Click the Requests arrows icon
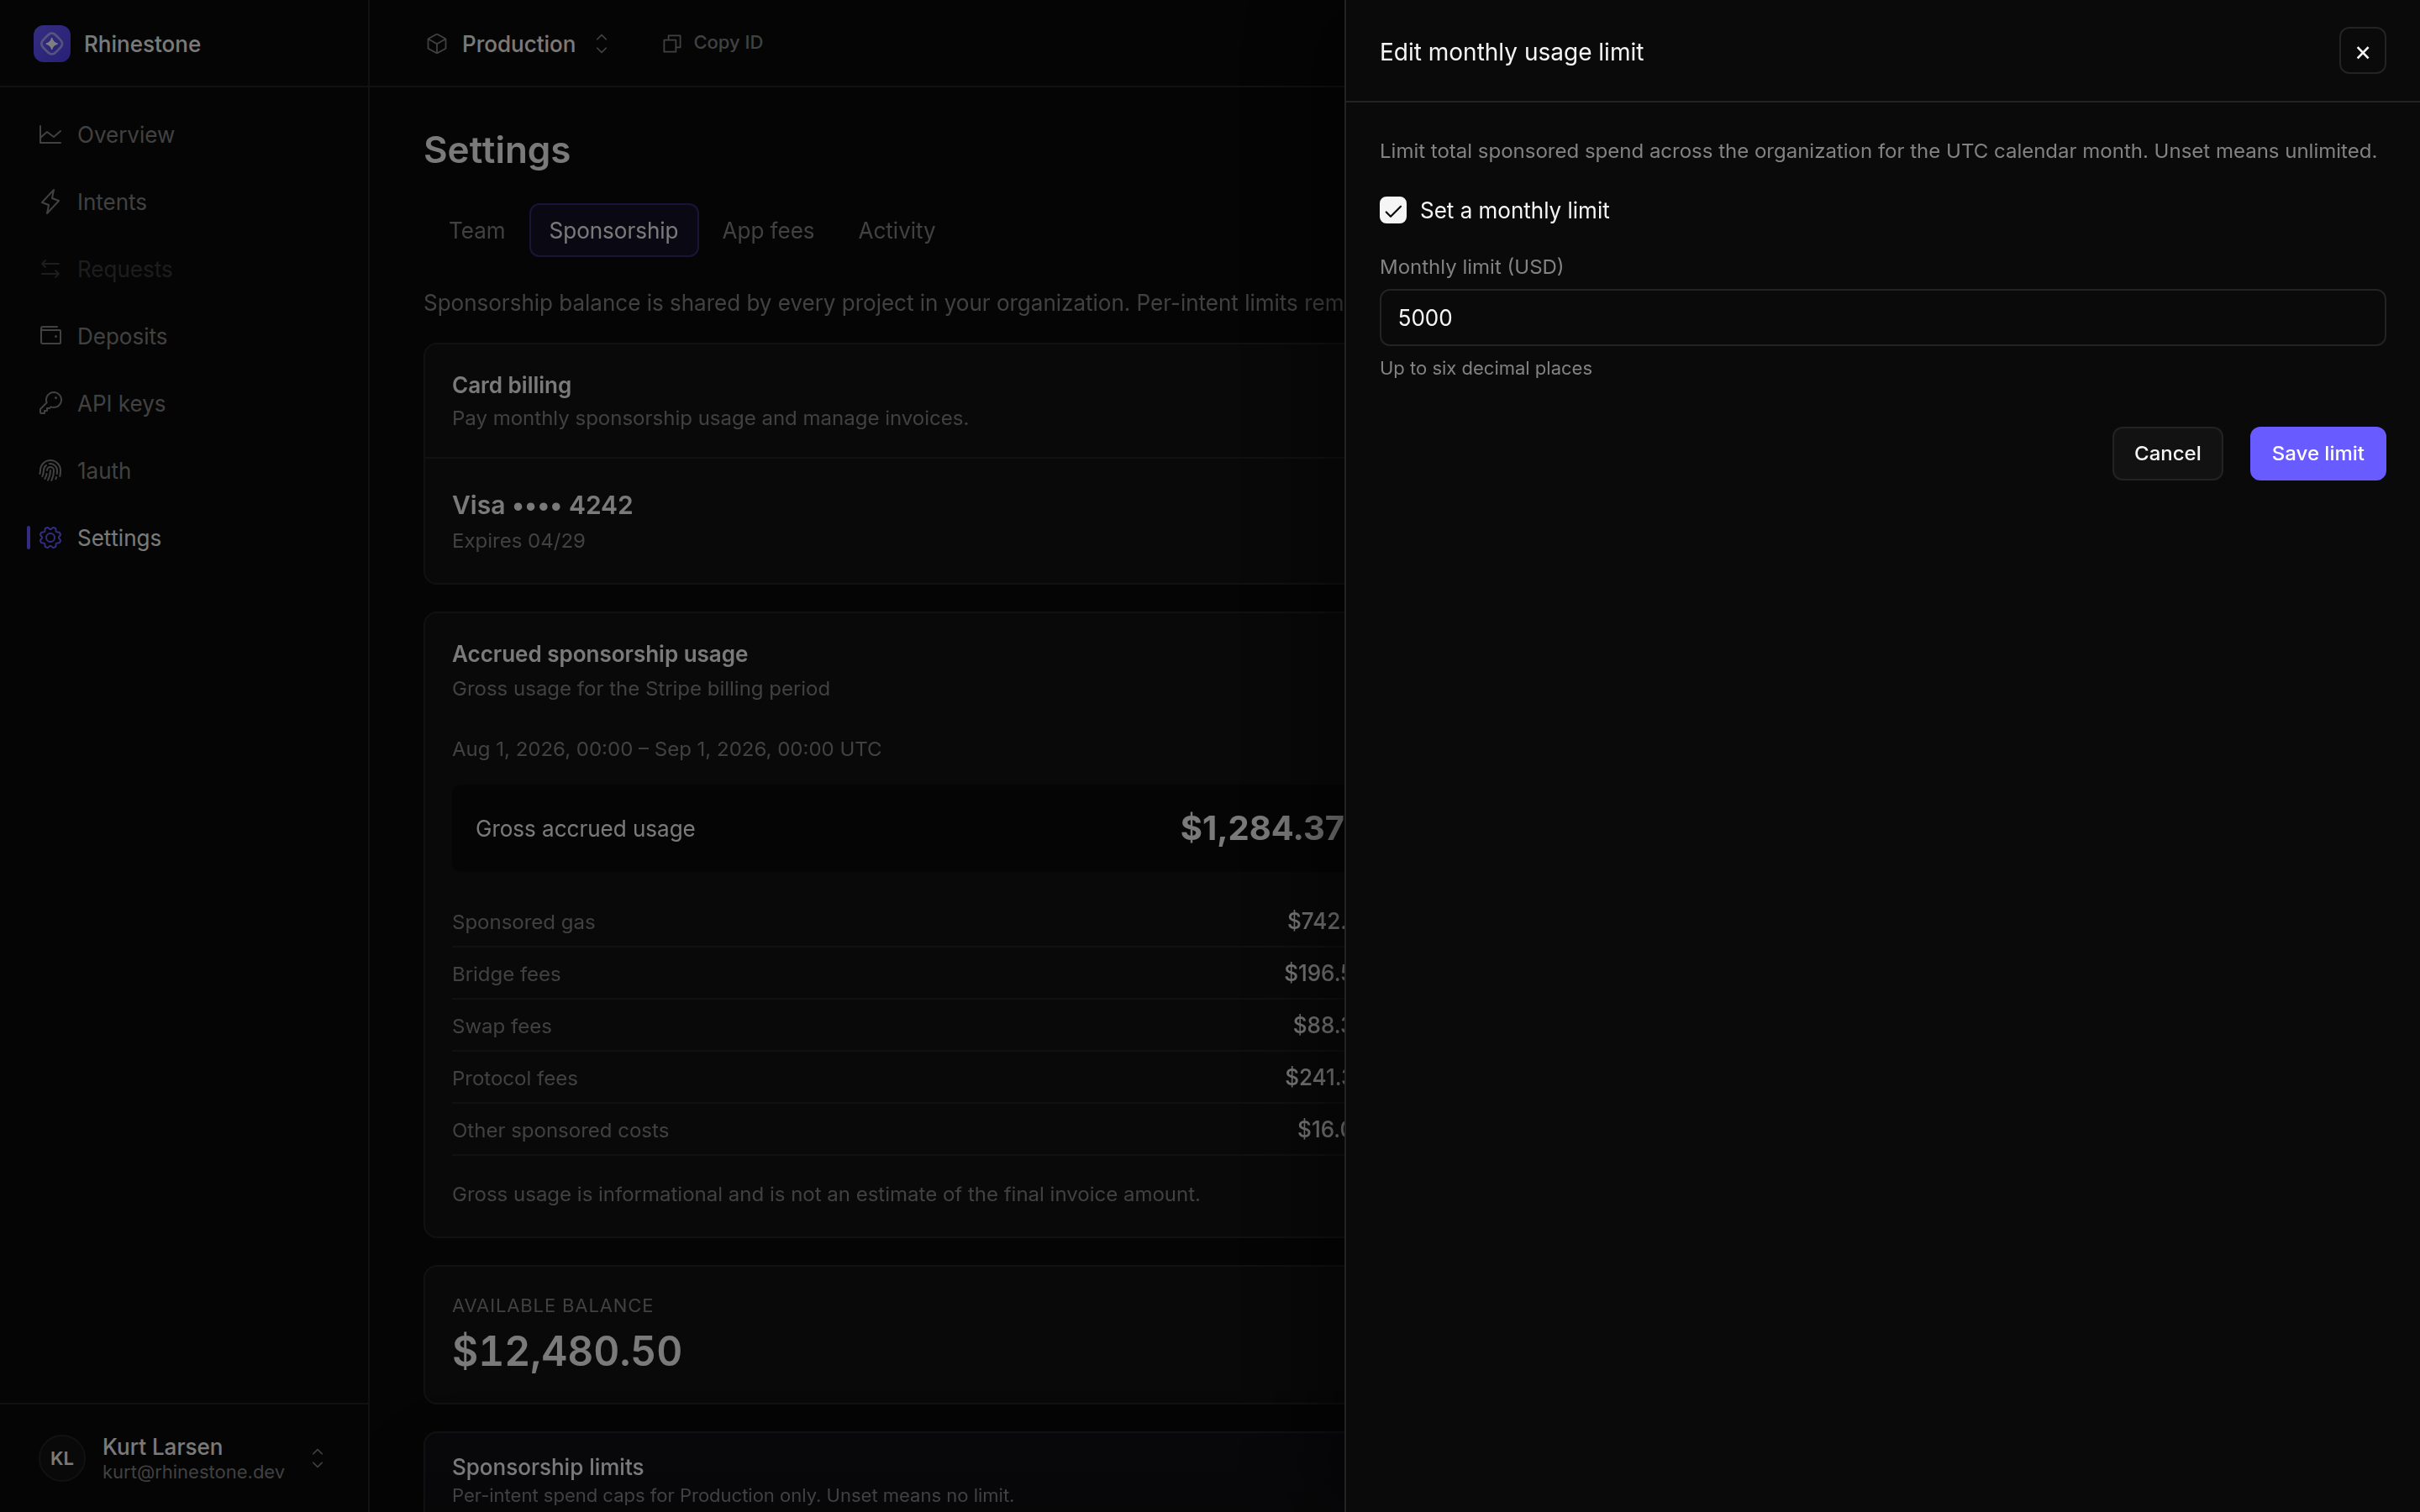Viewport: 2420px width, 1512px height. [x=50, y=269]
